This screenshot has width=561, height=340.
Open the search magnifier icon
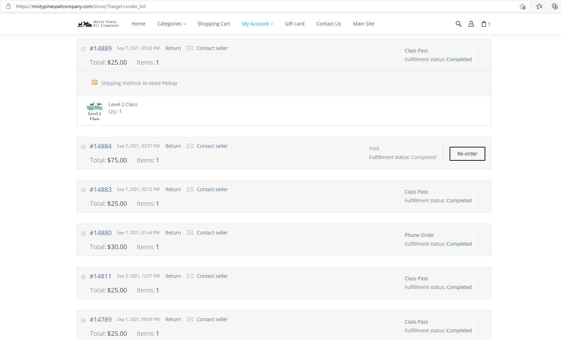click(x=458, y=24)
